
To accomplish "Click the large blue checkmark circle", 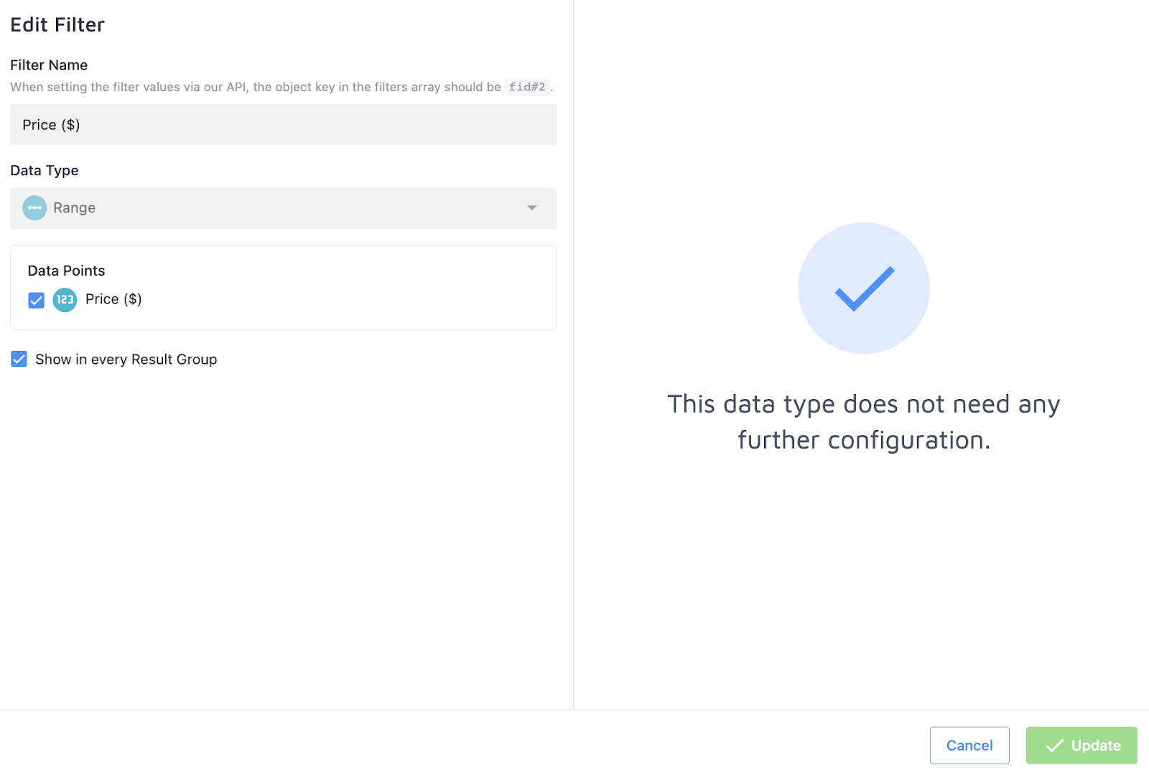I will (x=863, y=288).
